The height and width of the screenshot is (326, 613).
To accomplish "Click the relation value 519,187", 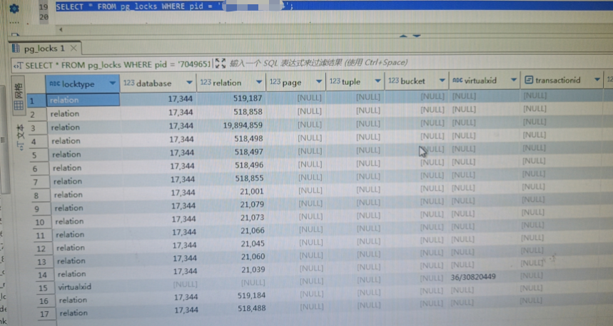I will point(248,98).
